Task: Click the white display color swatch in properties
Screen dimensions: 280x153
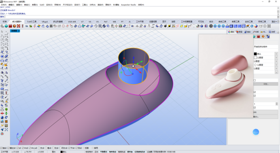Action: 255,57
